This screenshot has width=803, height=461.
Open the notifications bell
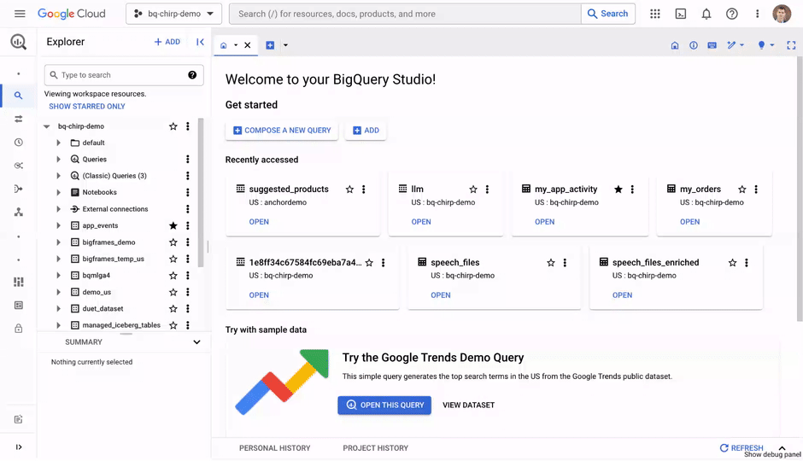pos(706,14)
